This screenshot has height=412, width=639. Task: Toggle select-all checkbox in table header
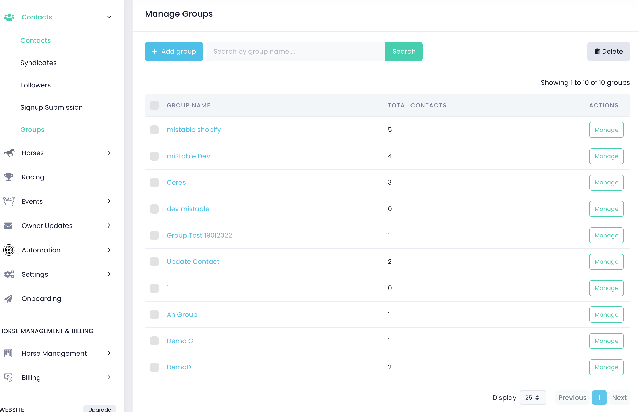[154, 106]
